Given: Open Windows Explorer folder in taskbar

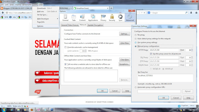Looking at the screenshot, I should coord(18,110).
